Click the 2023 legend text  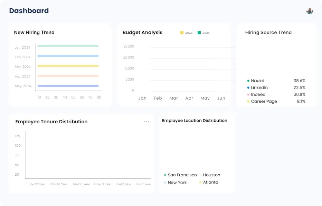click(189, 33)
